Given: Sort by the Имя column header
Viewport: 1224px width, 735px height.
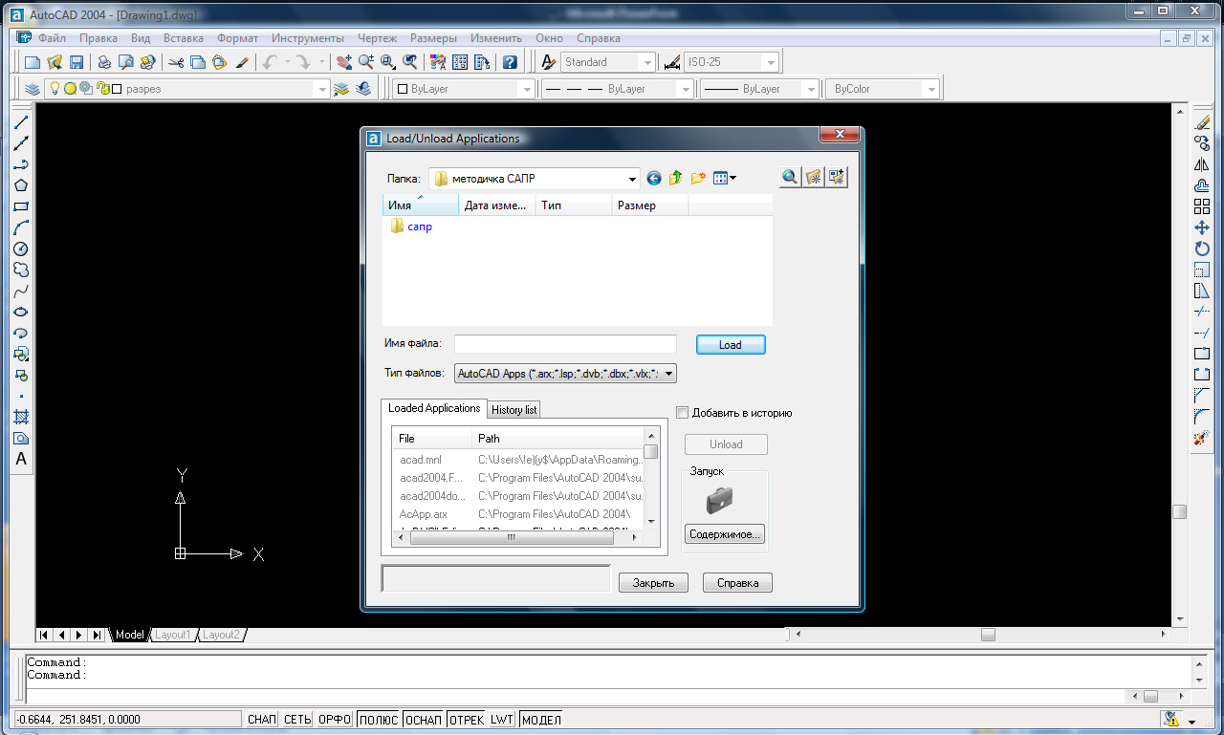Looking at the screenshot, I should click(421, 205).
